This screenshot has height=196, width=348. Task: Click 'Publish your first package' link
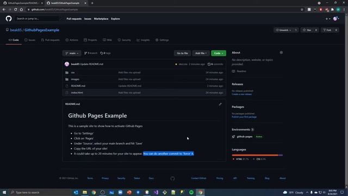coord(244,117)
